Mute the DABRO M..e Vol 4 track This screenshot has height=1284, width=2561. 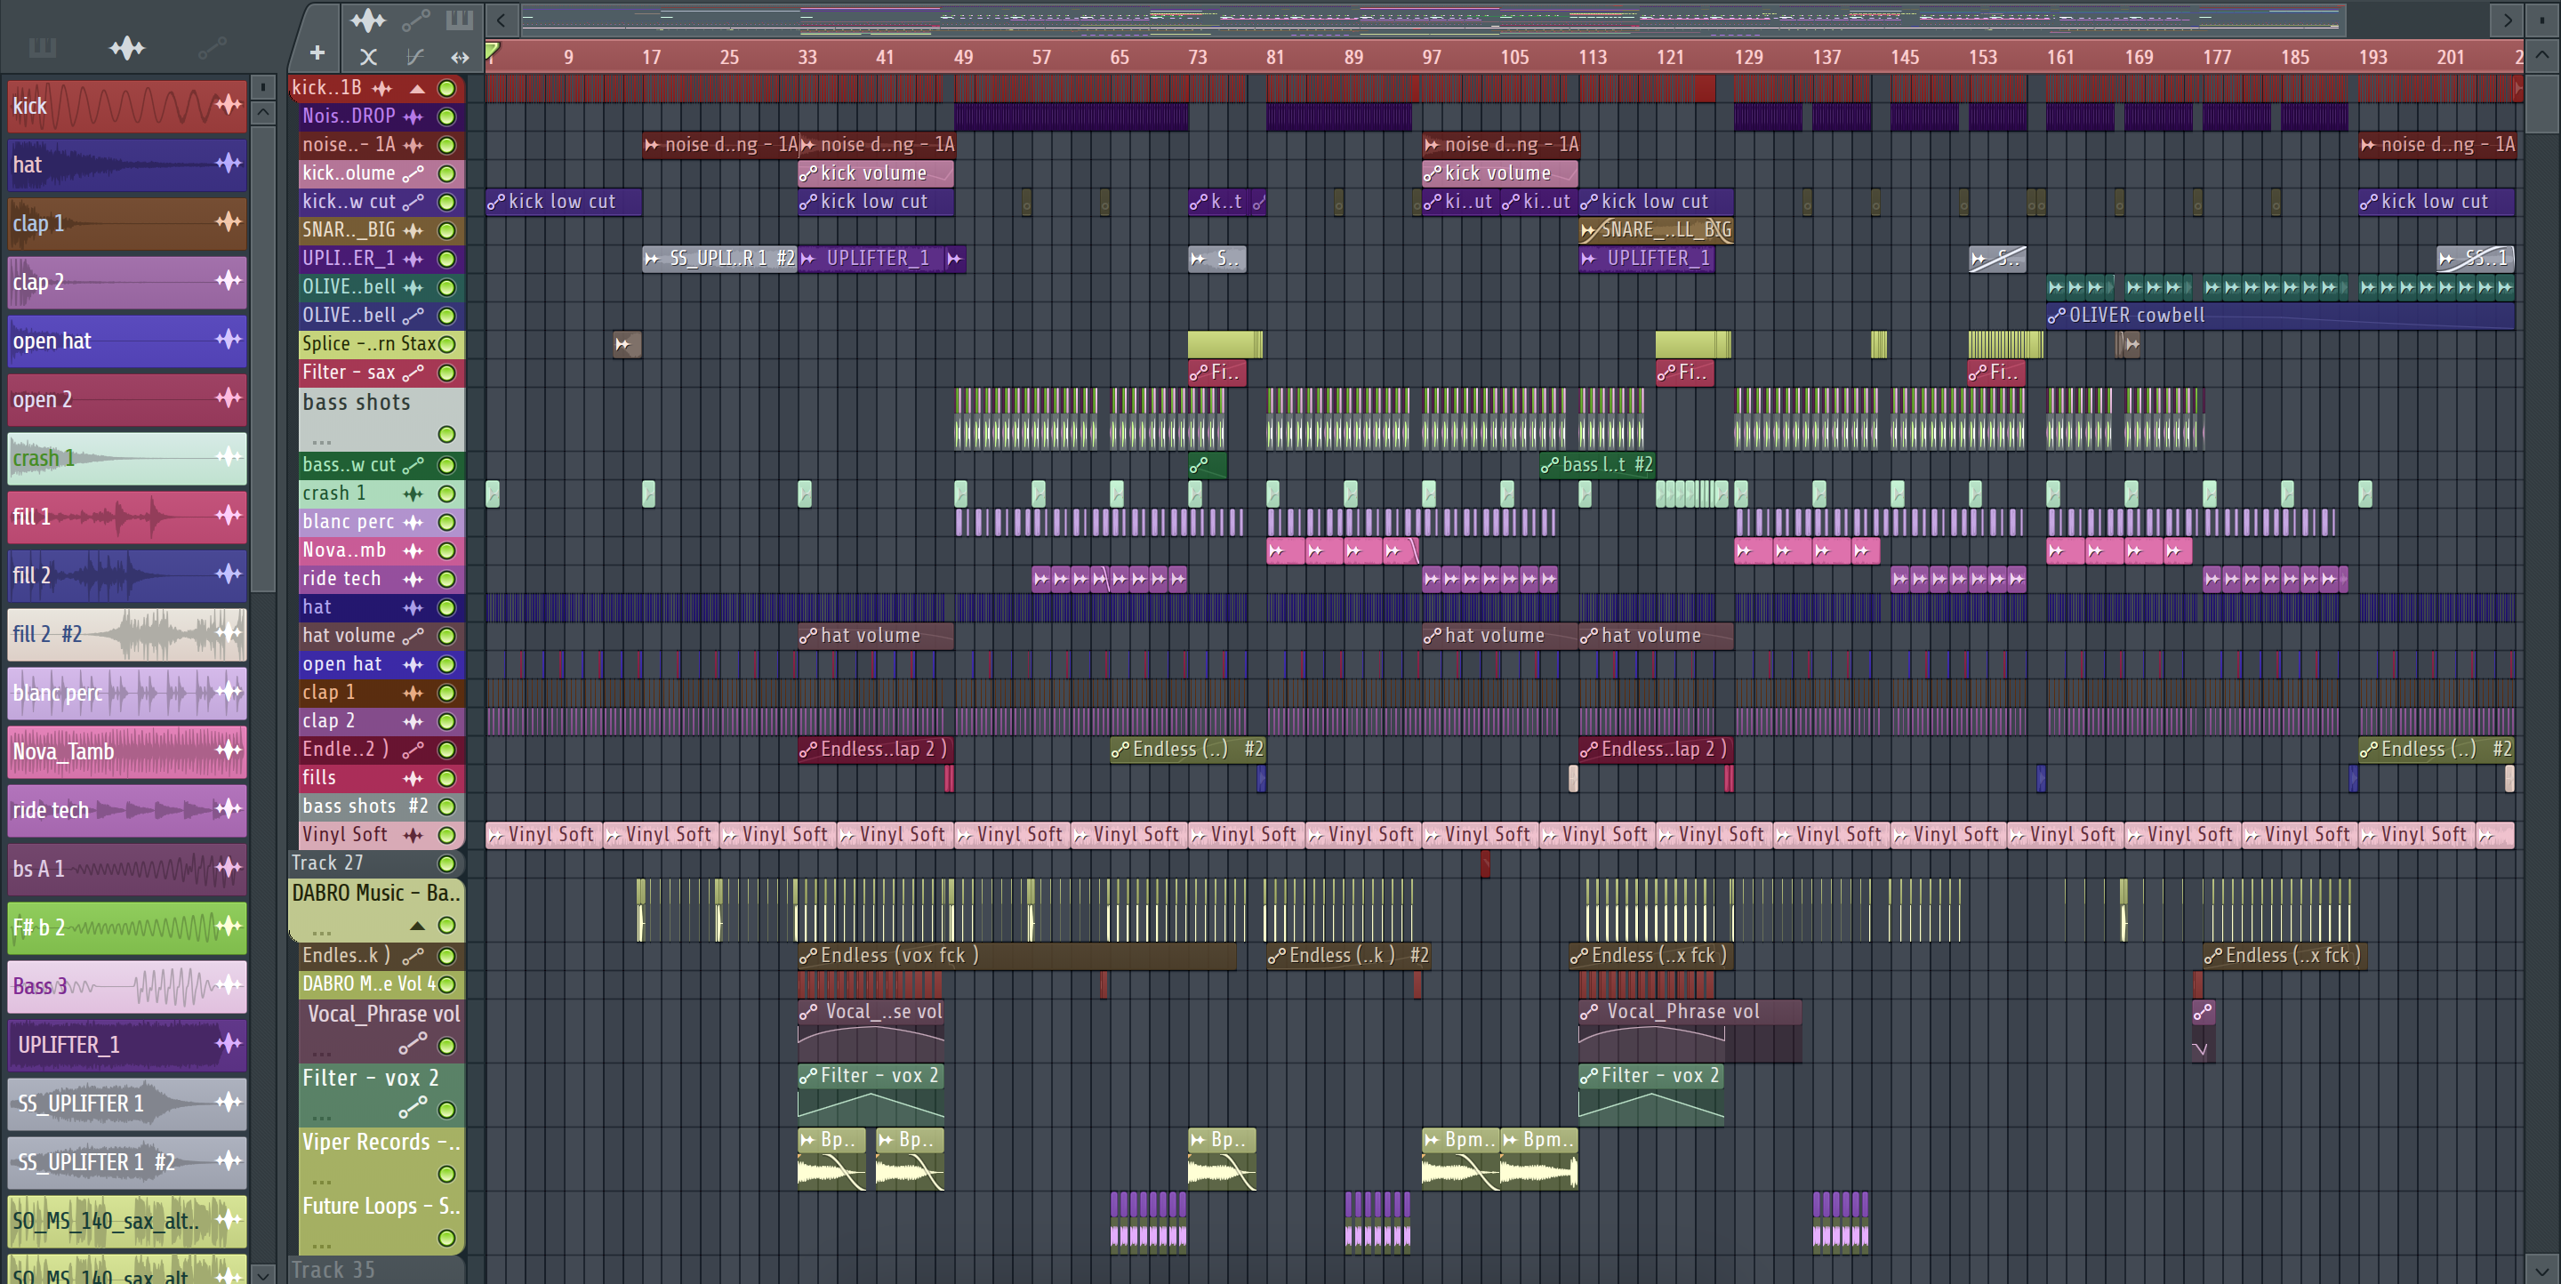pos(447,983)
